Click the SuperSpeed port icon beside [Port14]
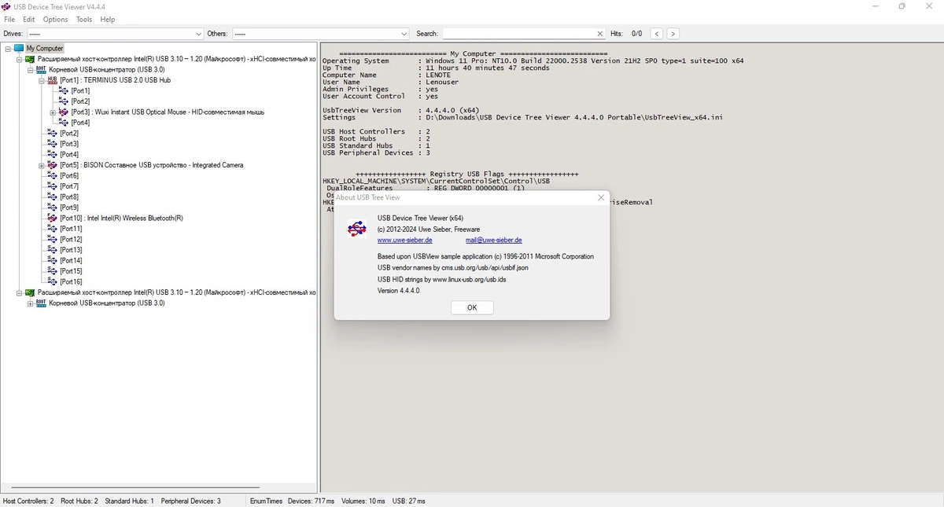 click(53, 260)
